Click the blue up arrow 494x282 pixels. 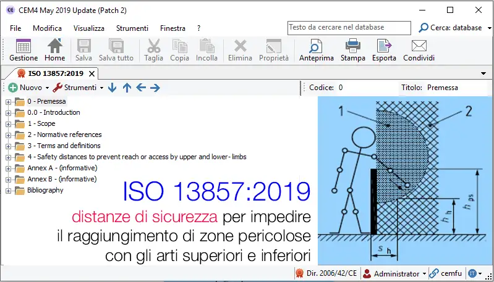pyautogui.click(x=127, y=88)
